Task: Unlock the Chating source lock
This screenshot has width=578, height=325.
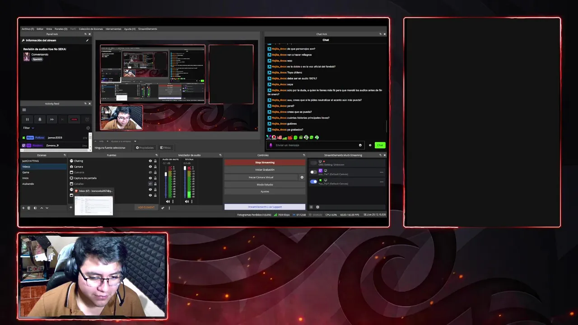Action: (155, 161)
